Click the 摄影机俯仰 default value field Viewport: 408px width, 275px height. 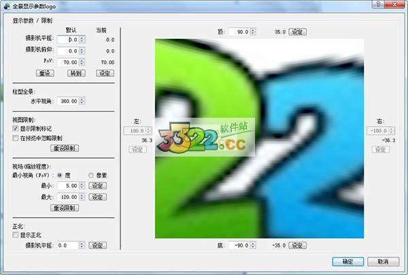69,51
